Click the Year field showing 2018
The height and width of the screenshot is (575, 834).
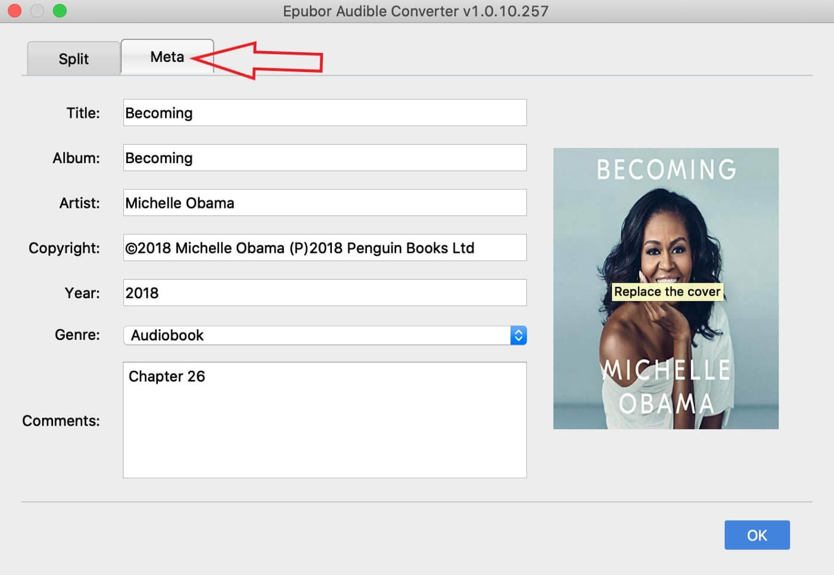click(x=325, y=293)
